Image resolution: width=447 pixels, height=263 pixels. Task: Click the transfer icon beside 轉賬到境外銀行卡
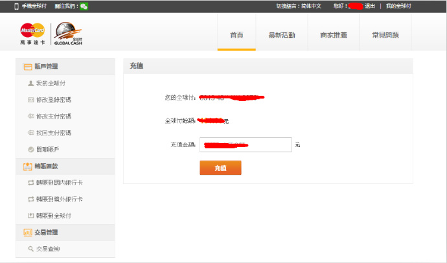pos(31,199)
